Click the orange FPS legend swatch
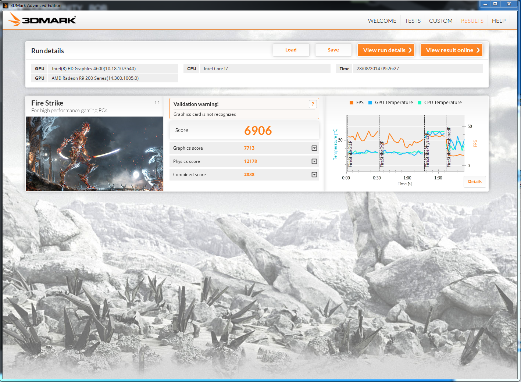Screen dimensions: 521x382 click(x=352, y=103)
